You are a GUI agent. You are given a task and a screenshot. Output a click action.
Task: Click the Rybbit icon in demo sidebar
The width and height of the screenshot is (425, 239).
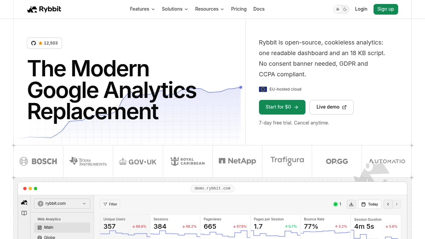pos(24,202)
